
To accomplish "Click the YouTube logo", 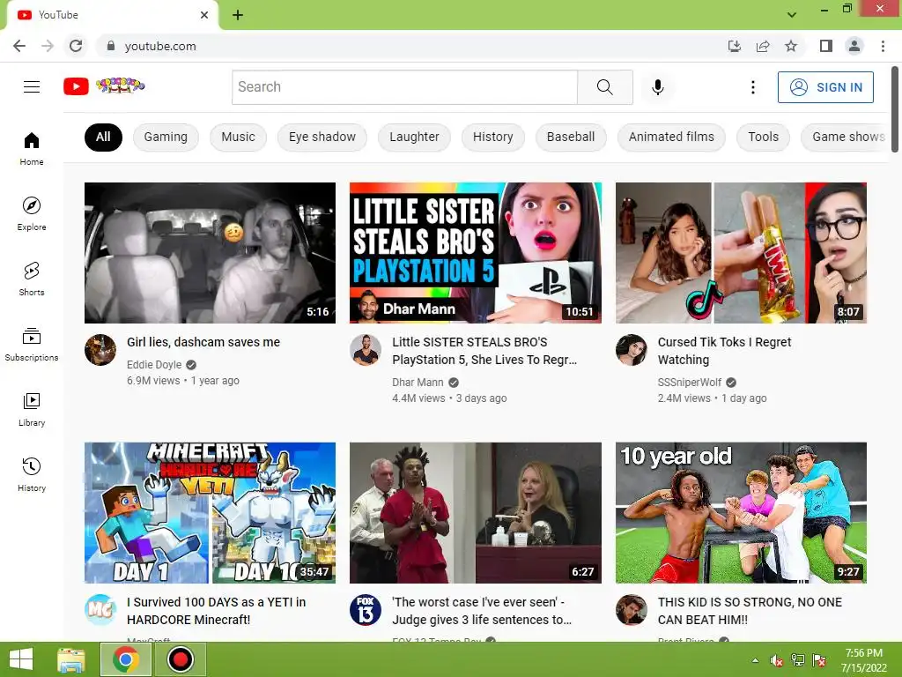I will (104, 86).
